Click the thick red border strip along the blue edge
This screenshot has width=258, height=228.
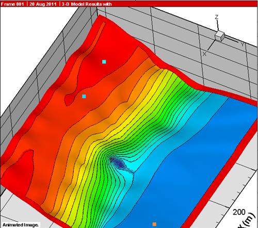point(220,177)
